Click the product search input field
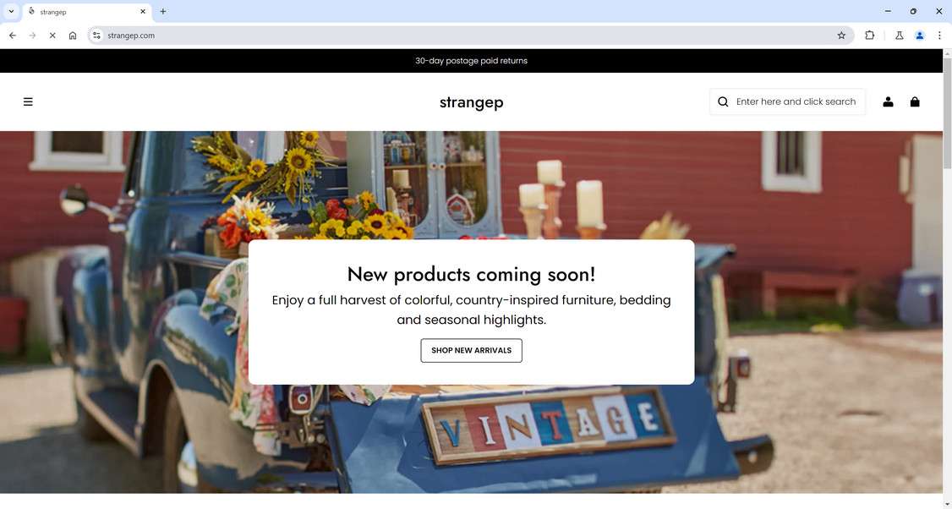Screen dimensions: 952x509 [796, 101]
